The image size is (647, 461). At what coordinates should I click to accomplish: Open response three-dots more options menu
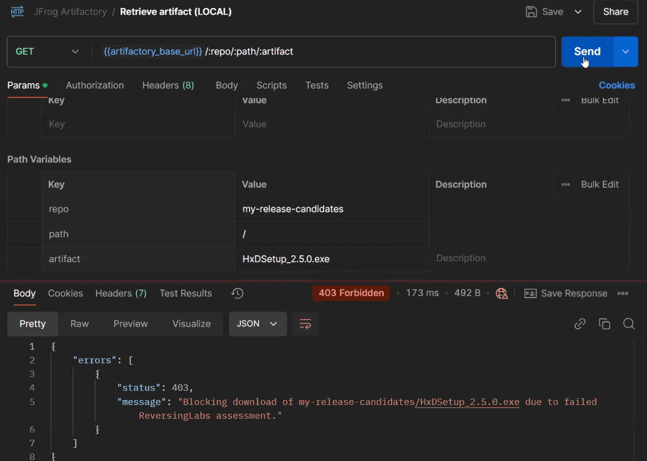[622, 293]
